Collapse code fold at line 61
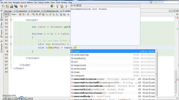The height and width of the screenshot is (100, 179). point(11,44)
